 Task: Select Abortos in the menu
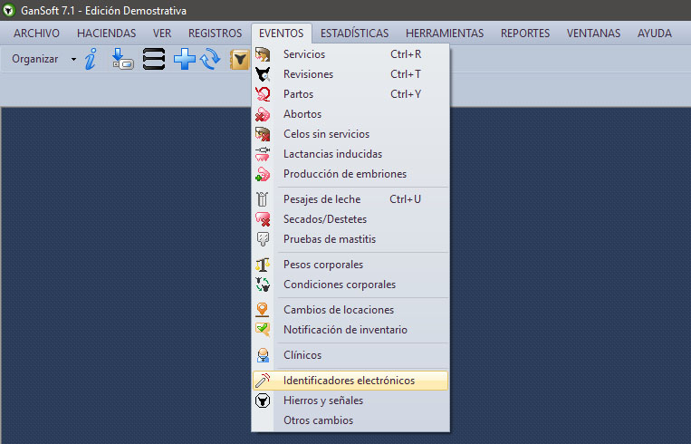click(350, 114)
